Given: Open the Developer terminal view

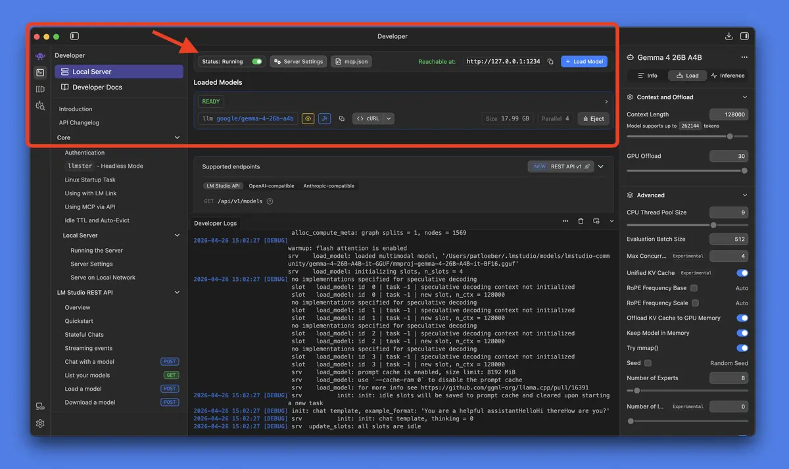Looking at the screenshot, I should pyautogui.click(x=41, y=72).
